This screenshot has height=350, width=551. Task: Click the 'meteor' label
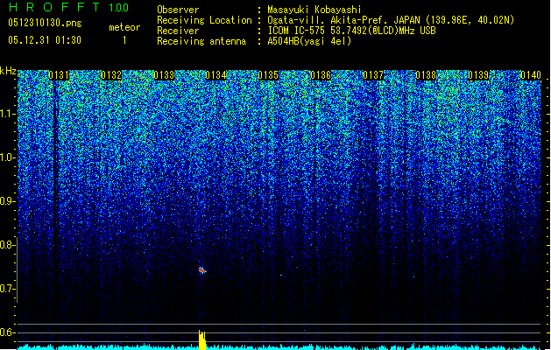click(x=124, y=27)
